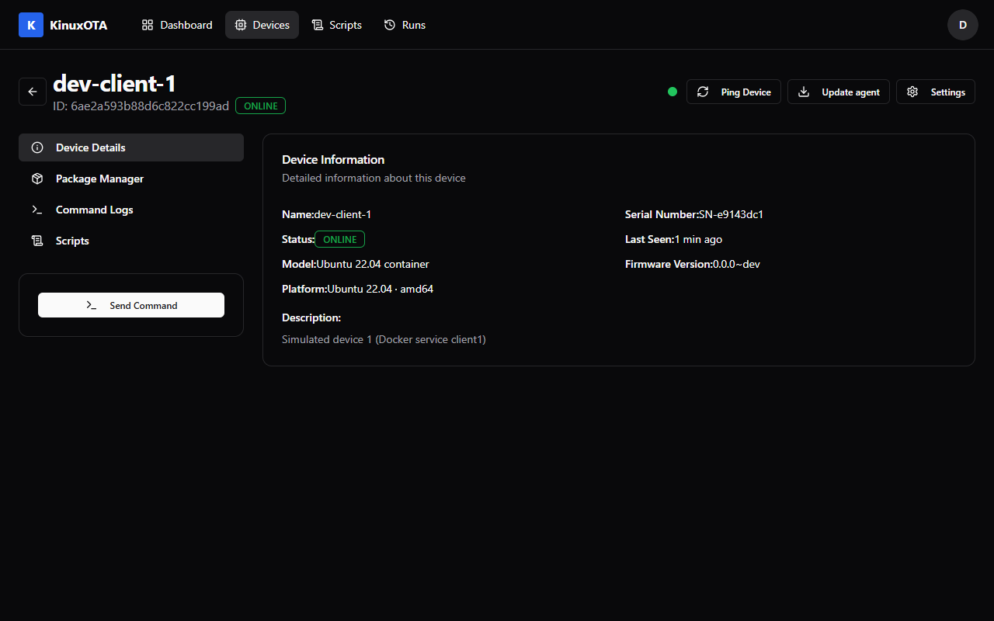Click the firmware version 0.0.0~dev
This screenshot has width=994, height=621.
(x=736, y=264)
